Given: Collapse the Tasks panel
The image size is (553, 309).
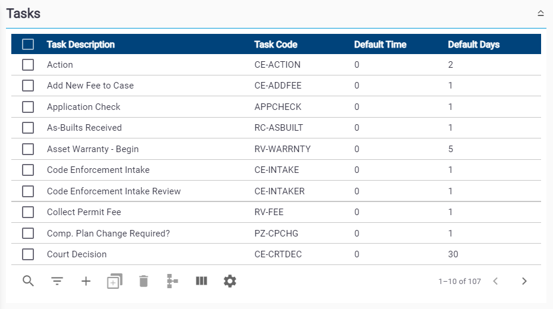Looking at the screenshot, I should point(540,14).
